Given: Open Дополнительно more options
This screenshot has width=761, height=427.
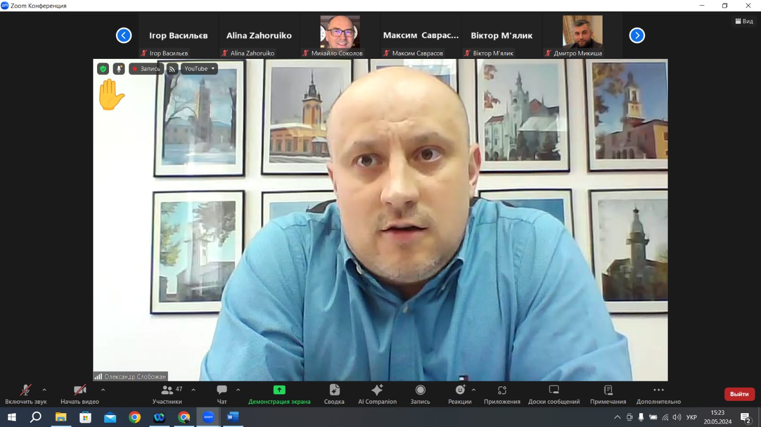Looking at the screenshot, I should click(x=659, y=394).
